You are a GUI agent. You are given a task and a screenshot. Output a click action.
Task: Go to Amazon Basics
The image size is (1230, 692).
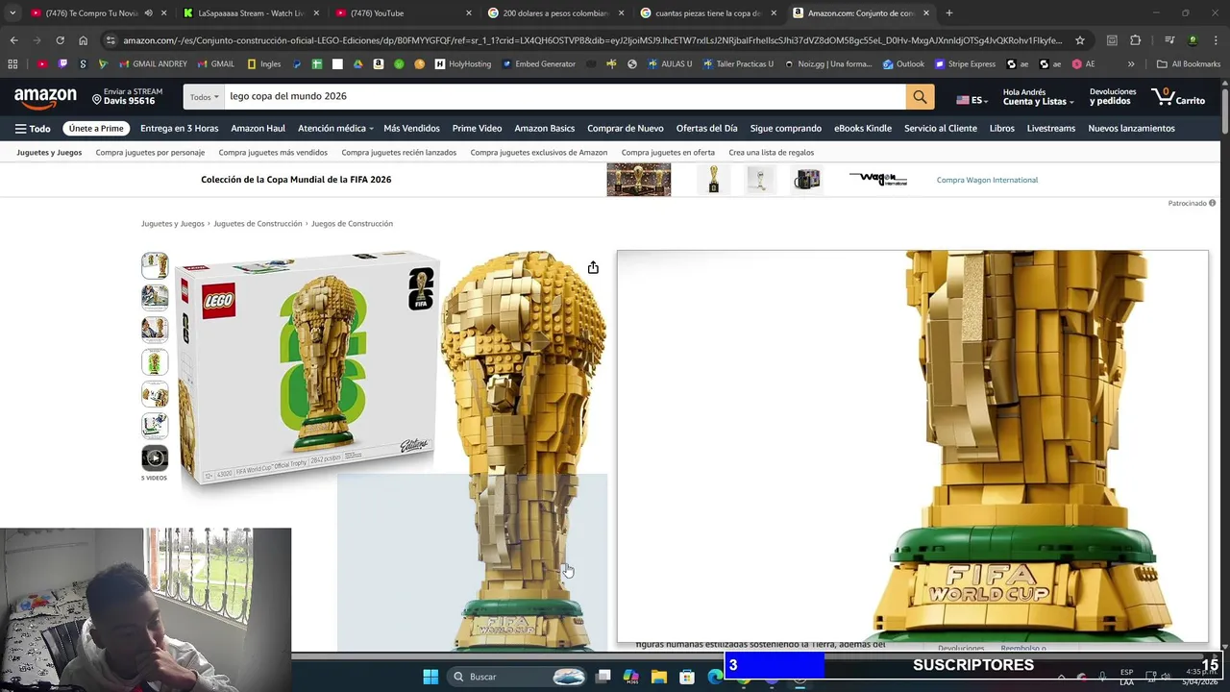(x=544, y=129)
